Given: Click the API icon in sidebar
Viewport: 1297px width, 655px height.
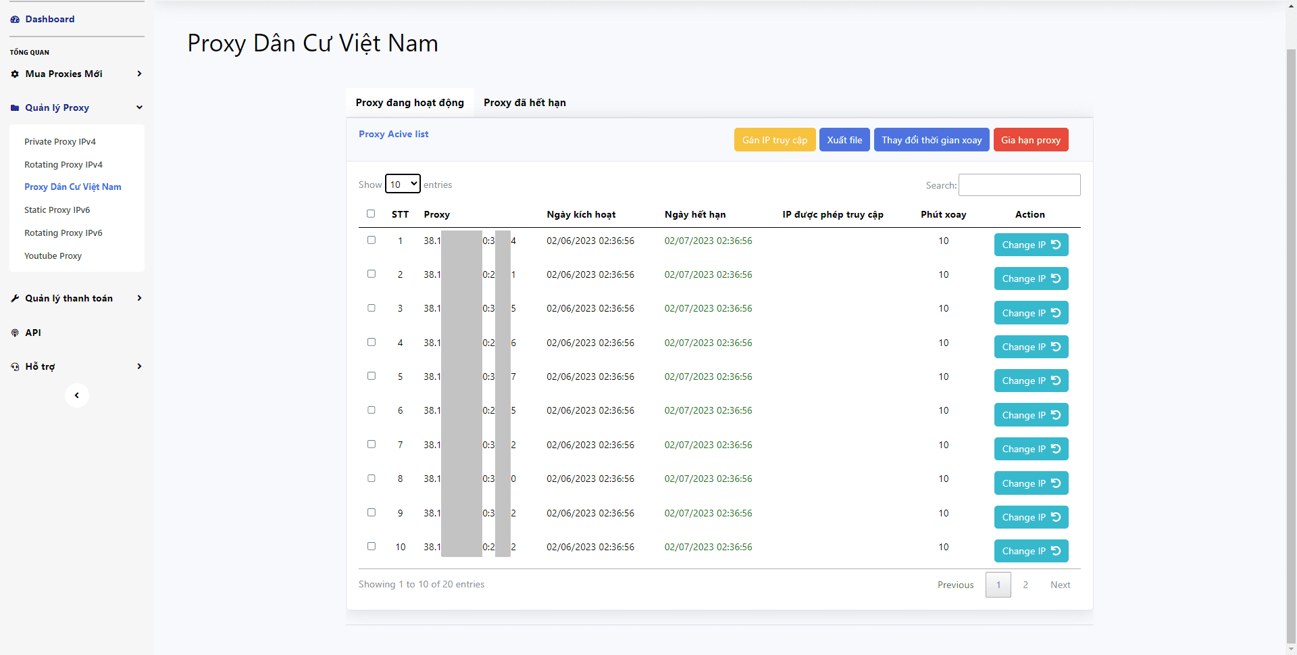Looking at the screenshot, I should (x=15, y=333).
